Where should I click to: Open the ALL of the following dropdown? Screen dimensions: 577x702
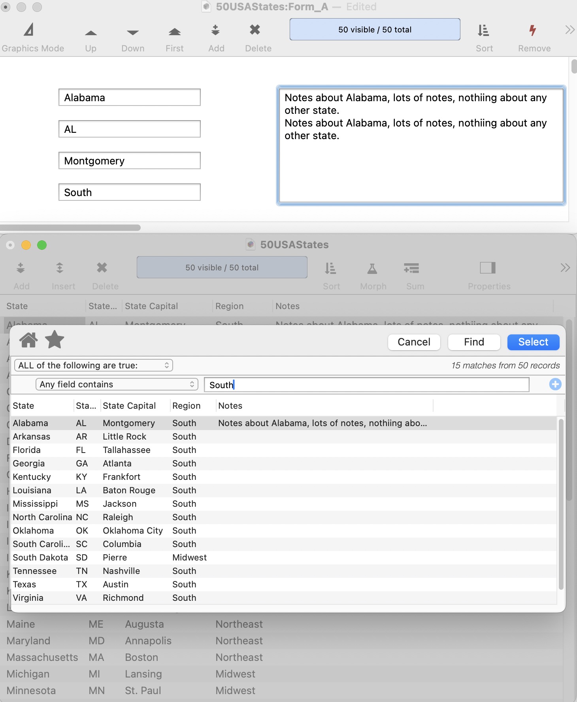(94, 365)
